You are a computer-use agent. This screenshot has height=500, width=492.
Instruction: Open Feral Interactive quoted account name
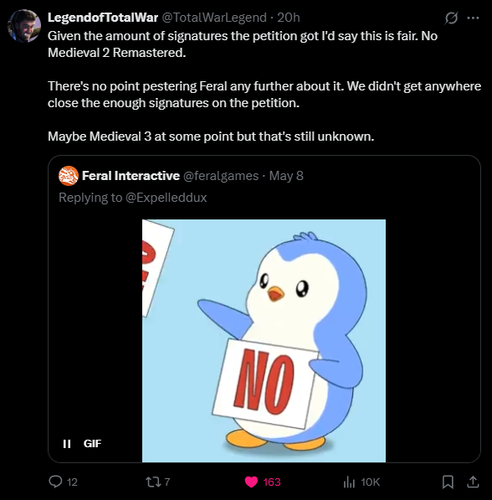[131, 176]
